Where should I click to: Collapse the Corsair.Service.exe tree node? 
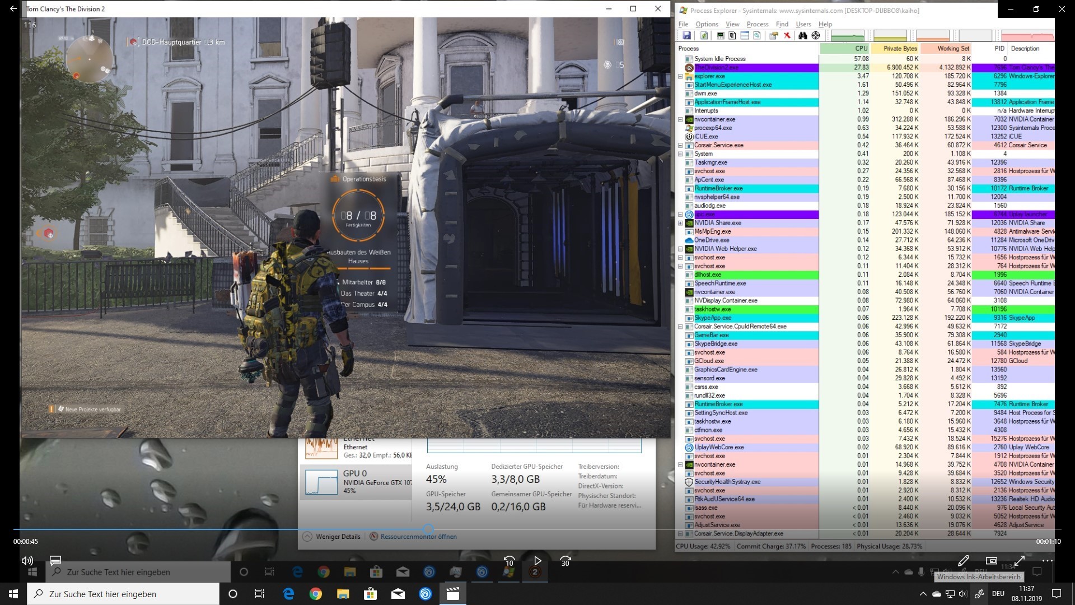pos(681,145)
